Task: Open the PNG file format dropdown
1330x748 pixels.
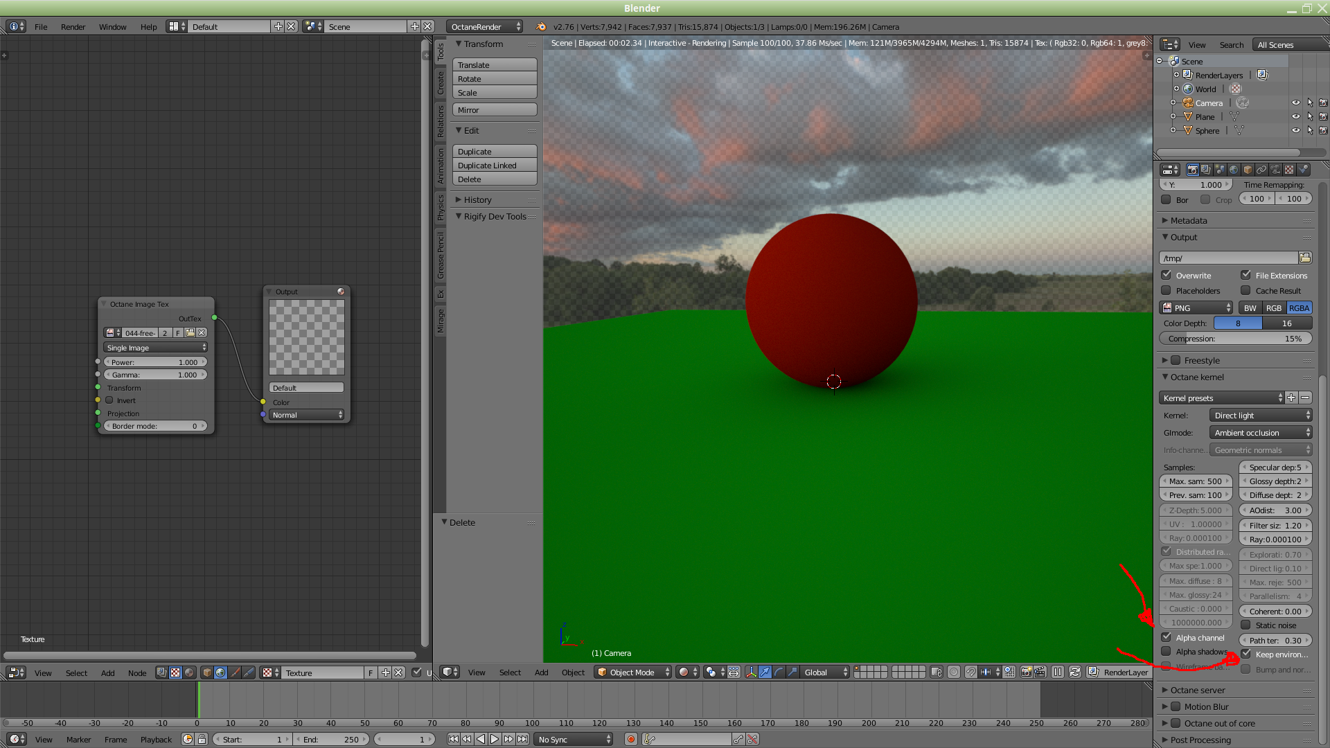Action: coord(1196,308)
